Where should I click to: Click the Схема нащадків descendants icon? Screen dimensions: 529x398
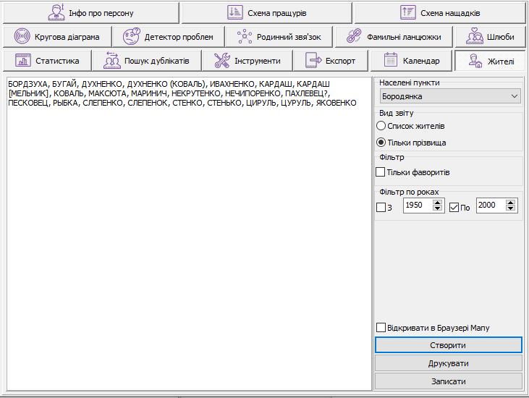point(407,12)
